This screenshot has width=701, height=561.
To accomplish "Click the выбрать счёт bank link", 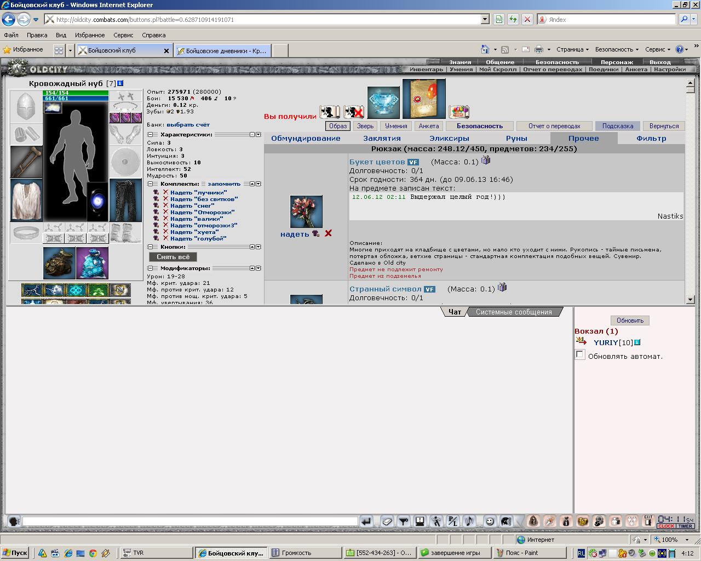I will coord(188,125).
